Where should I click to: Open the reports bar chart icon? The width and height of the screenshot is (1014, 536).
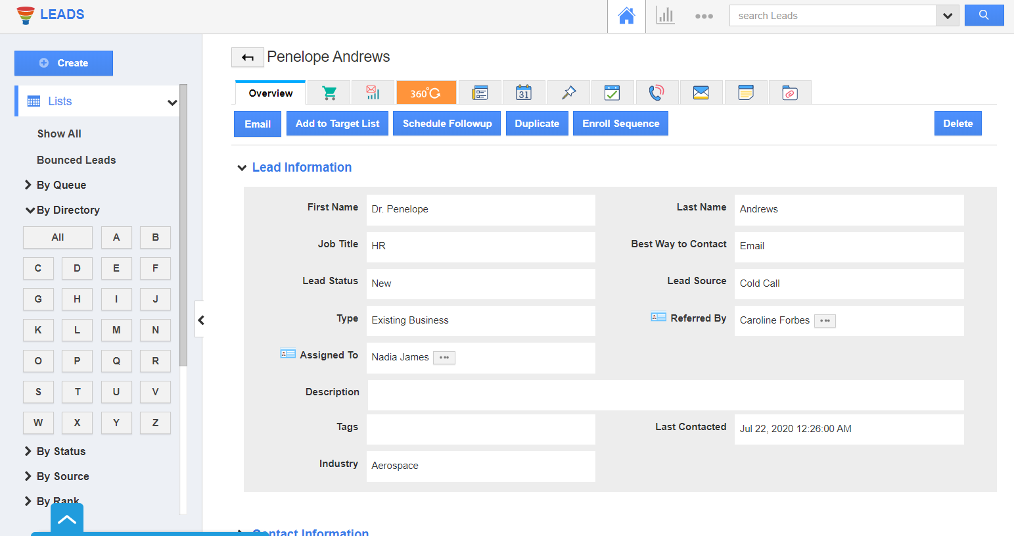point(665,16)
